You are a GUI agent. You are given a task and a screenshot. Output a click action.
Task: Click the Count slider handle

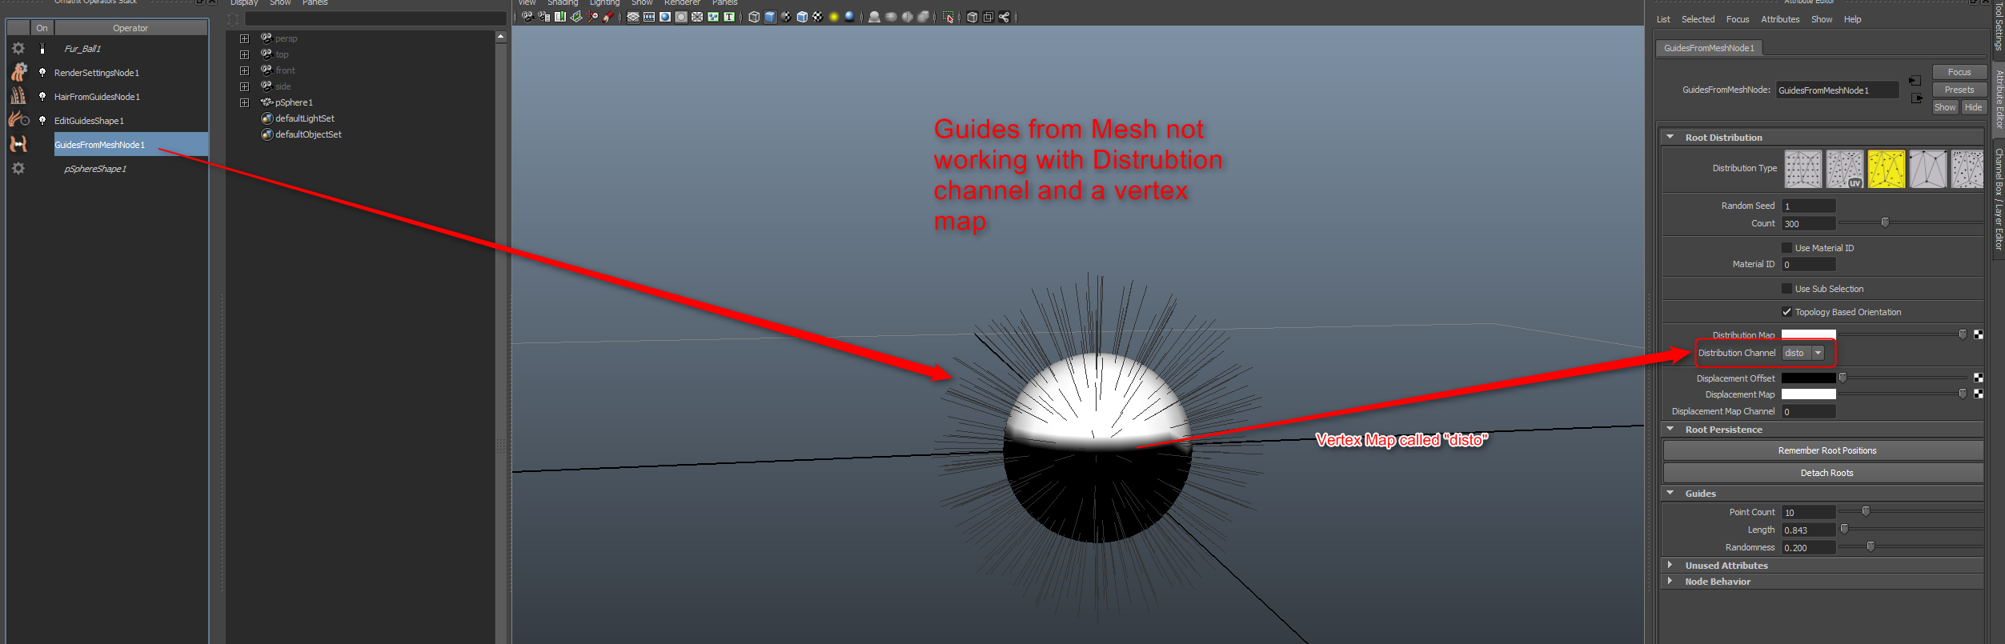(x=1884, y=223)
